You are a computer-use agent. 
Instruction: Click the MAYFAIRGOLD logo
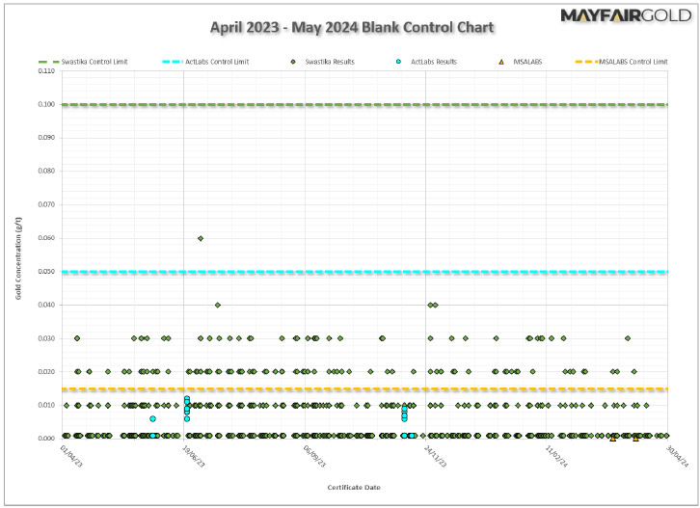626,15
